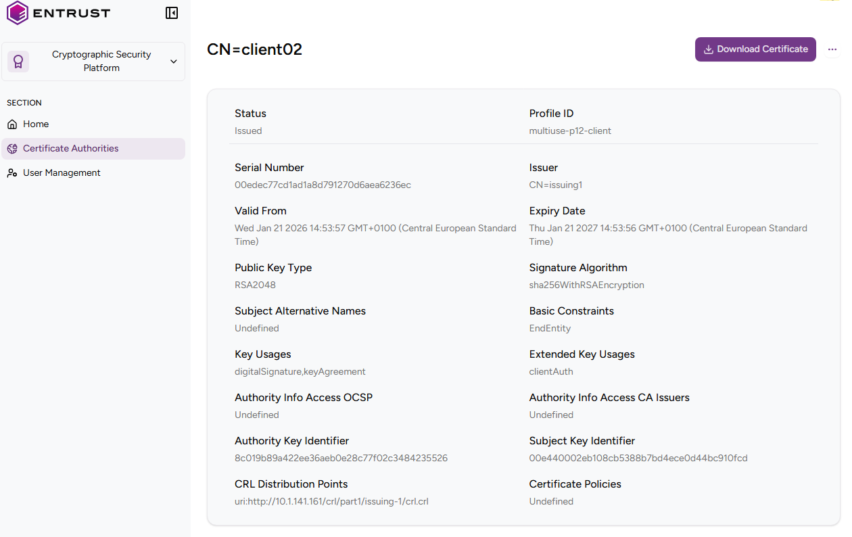
Task: Click the CRL distribution point URI
Action: pyautogui.click(x=331, y=502)
